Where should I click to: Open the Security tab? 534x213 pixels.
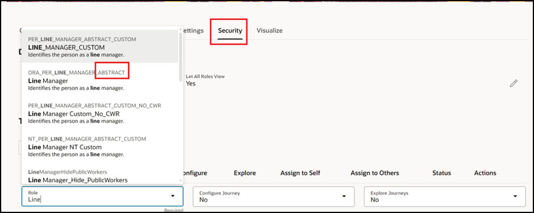(x=230, y=31)
